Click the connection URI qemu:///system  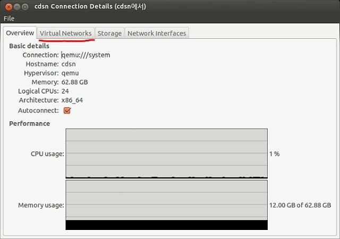tap(86, 55)
